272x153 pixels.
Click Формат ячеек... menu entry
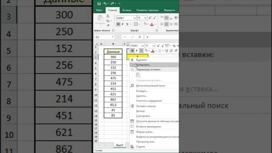click(154, 132)
